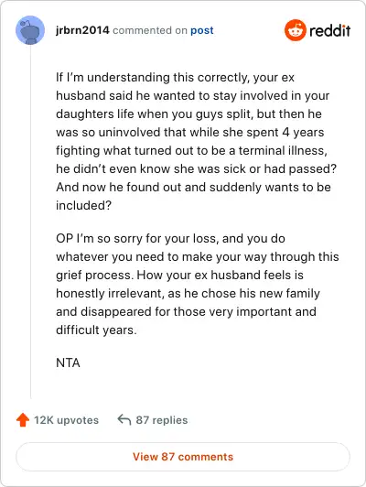
Task: Open the reddit wordmark next to logo
Action: [330, 30]
